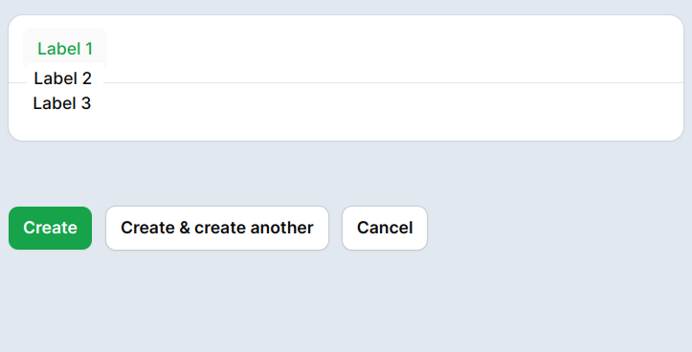Cancel the form
The height and width of the screenshot is (352, 692).
tap(385, 228)
